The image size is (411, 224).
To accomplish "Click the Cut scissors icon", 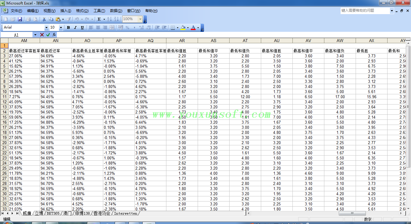I will pyautogui.click(x=44, y=19).
